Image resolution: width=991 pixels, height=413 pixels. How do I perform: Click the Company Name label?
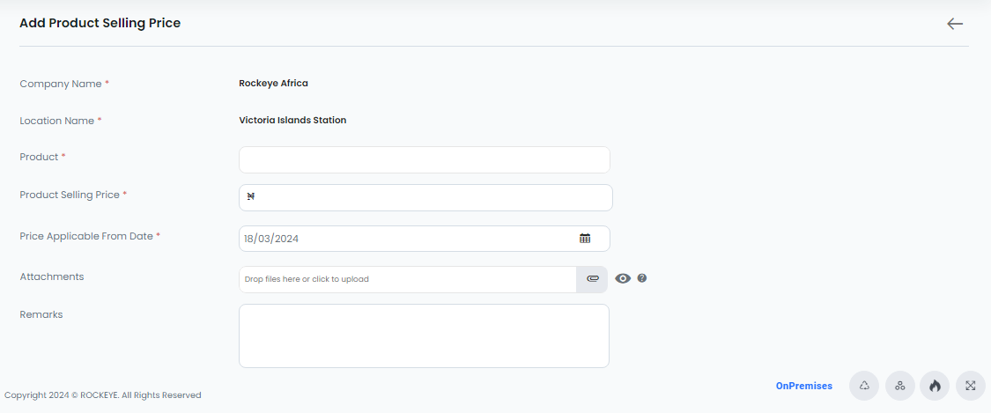(x=61, y=84)
